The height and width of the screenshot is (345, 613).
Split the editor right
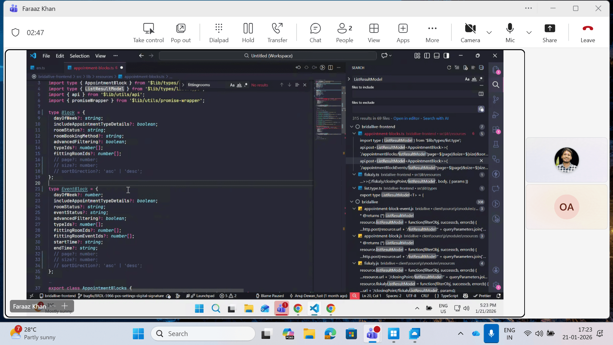click(x=330, y=68)
